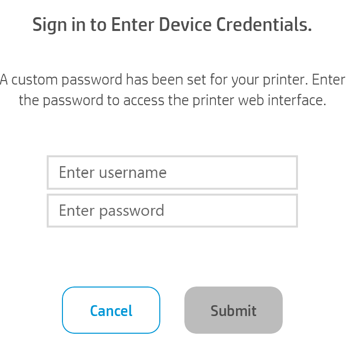Place cursor in "Enter password" placeholder
The height and width of the screenshot is (346, 356).
pos(112,211)
